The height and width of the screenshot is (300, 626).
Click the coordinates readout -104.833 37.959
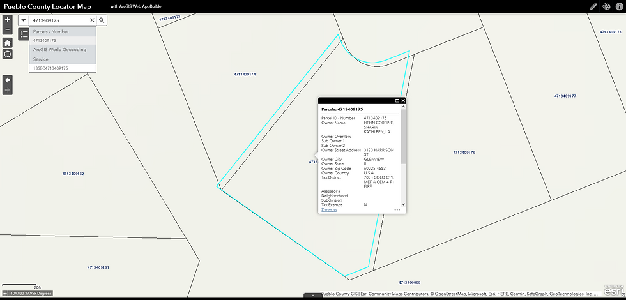pos(29,293)
